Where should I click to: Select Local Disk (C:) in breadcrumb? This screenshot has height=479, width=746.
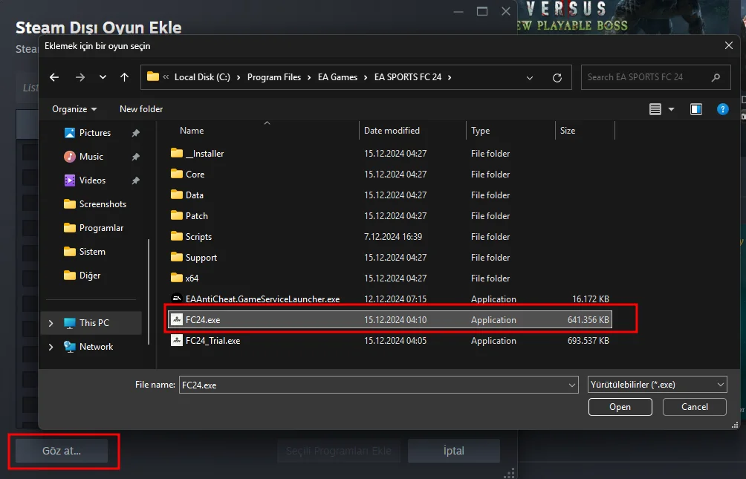click(202, 77)
